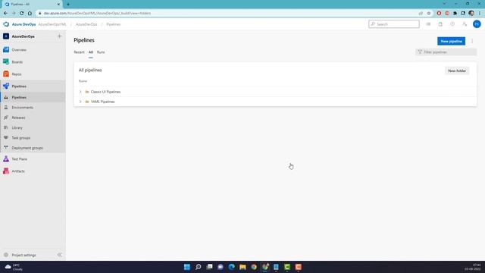Click the AzureDevOpsML organization breadcrumb
The height and width of the screenshot is (273, 485).
[52, 24]
